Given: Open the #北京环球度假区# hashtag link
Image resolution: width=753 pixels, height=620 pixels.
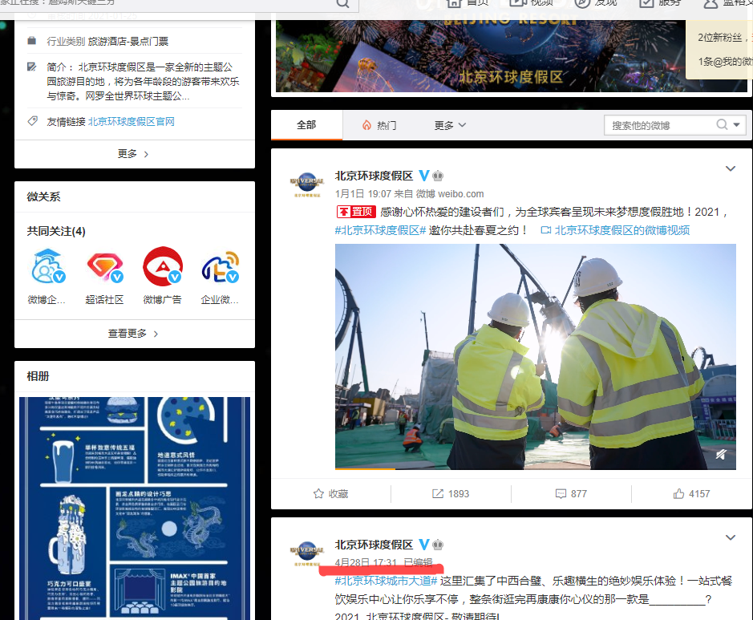Looking at the screenshot, I should click(x=380, y=230).
